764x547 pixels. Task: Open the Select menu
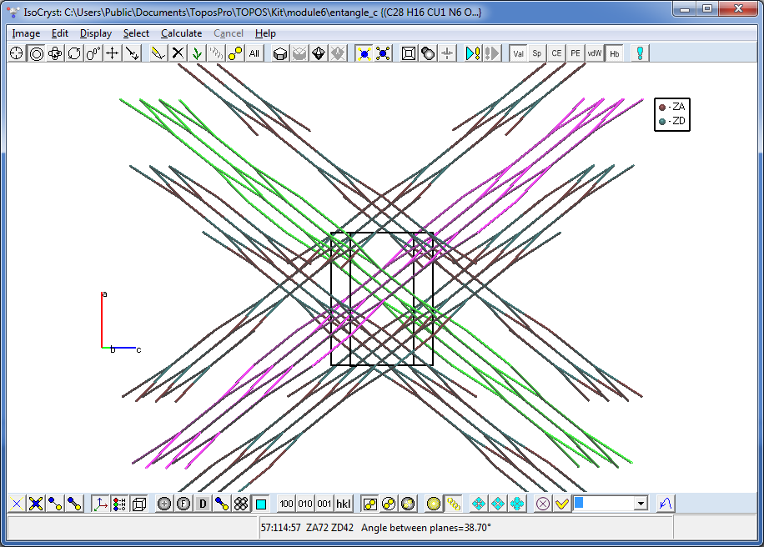tap(136, 33)
